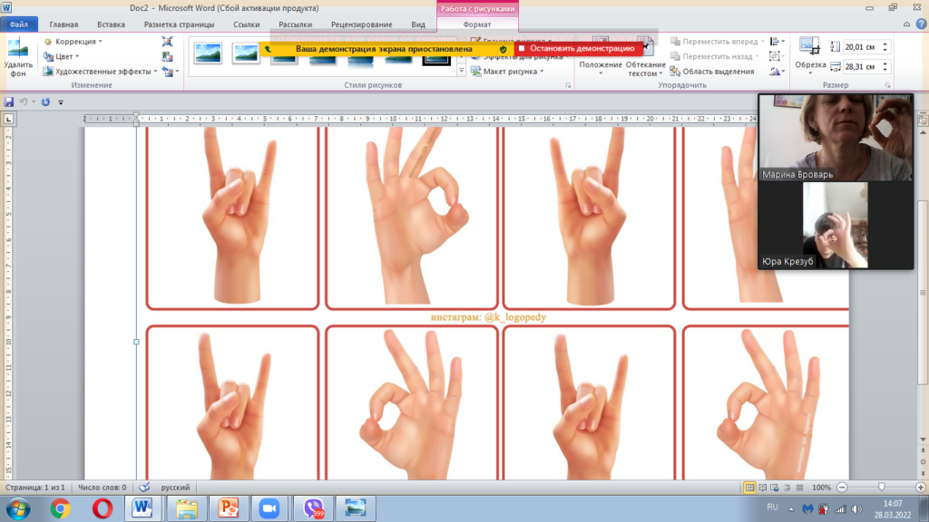Click the redo arrow in quick access toolbar
This screenshot has height=522, width=929.
(45, 102)
